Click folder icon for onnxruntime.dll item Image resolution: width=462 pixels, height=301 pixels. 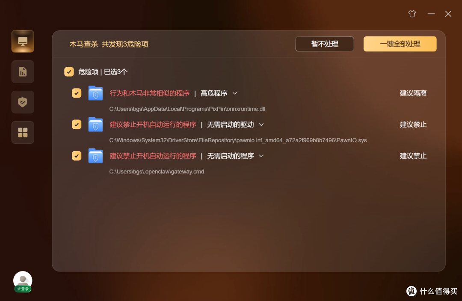coord(95,93)
